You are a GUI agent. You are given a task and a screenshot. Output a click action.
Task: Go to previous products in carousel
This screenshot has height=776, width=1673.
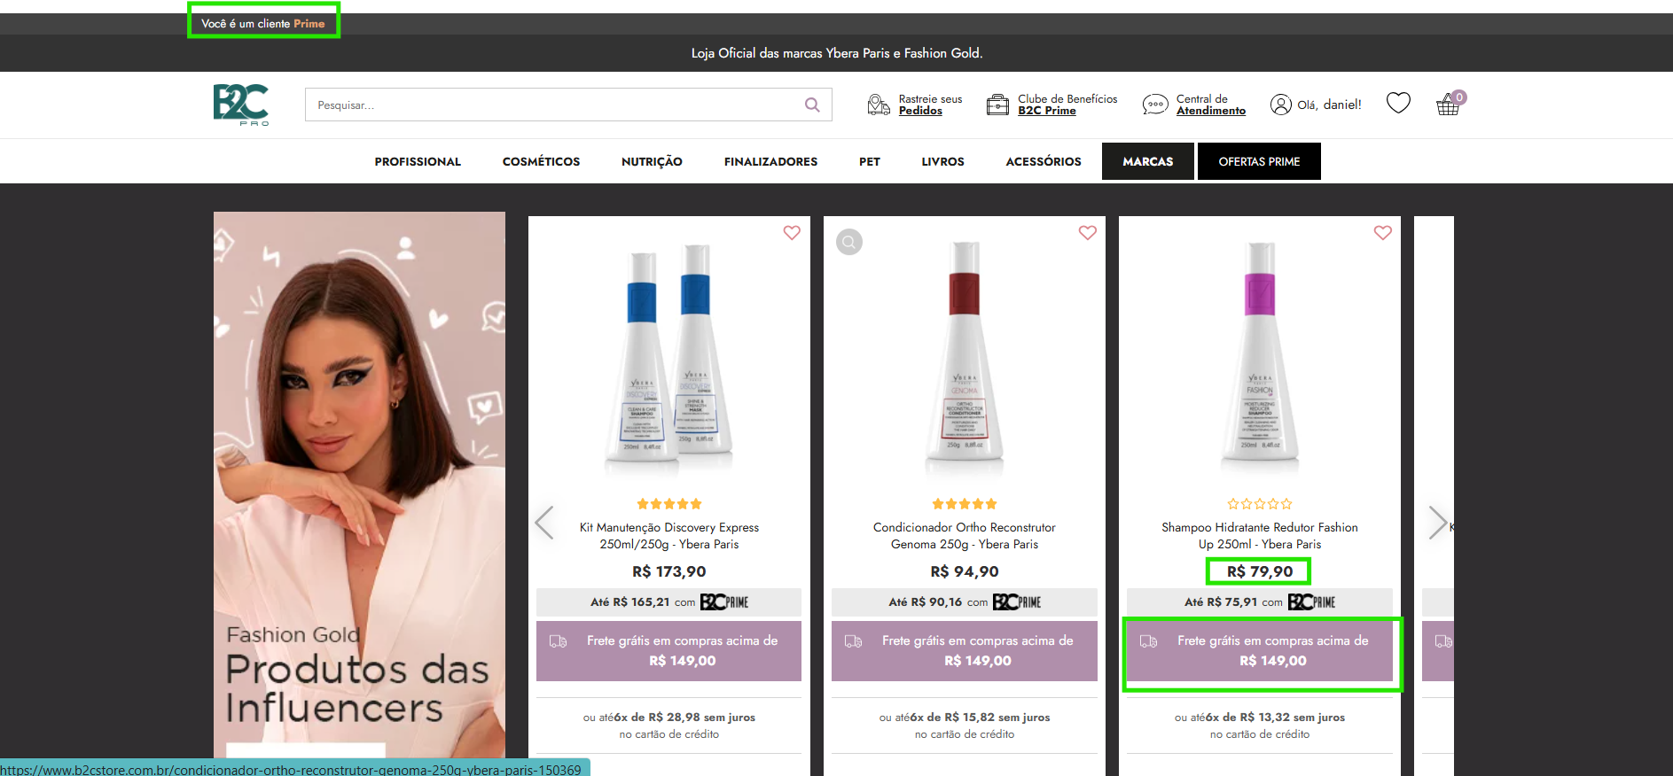544,523
